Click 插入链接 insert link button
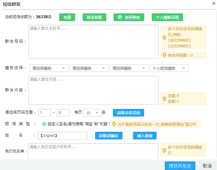The image size is (217, 170). tap(144, 136)
